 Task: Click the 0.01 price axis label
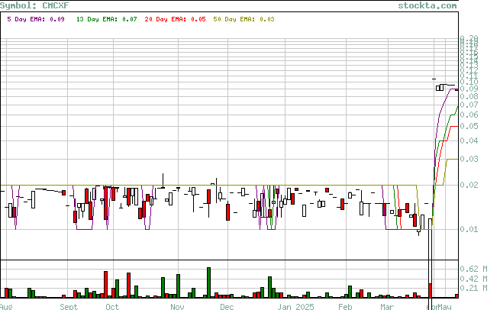(x=469, y=229)
